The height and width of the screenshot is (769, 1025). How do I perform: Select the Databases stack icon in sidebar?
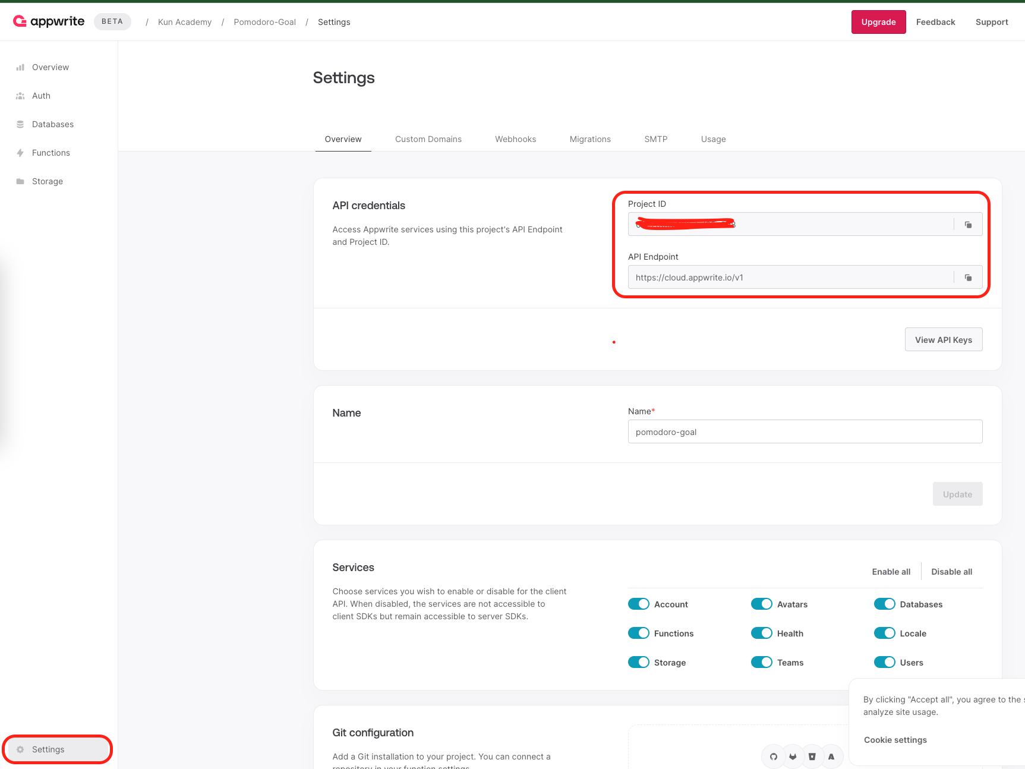[x=20, y=124]
